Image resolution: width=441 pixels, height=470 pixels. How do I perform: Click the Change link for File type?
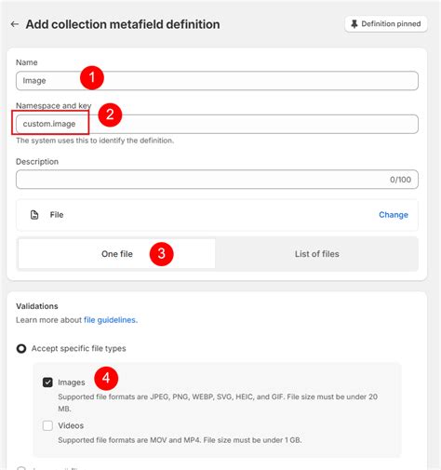[394, 215]
